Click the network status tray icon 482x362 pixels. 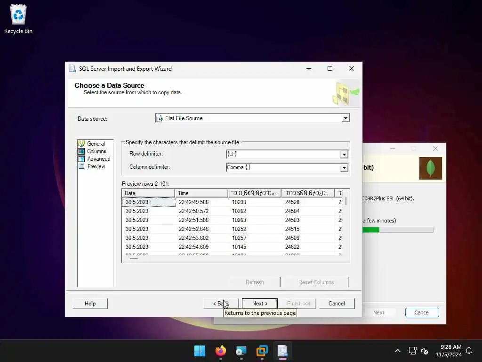coord(412,351)
